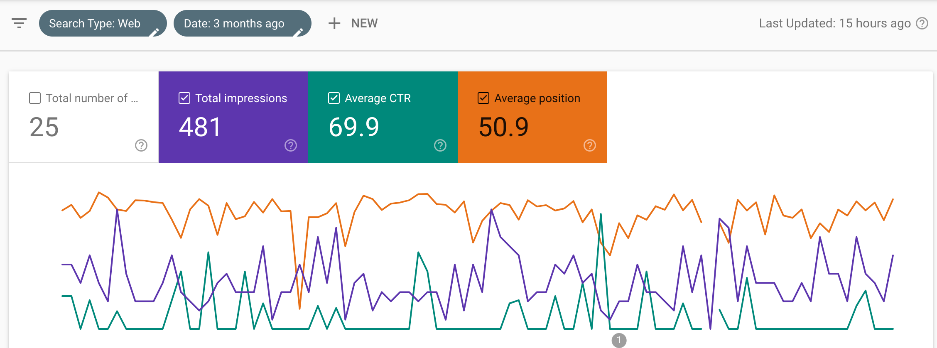Open help icon on Total impressions card
The width and height of the screenshot is (937, 348).
coord(291,145)
